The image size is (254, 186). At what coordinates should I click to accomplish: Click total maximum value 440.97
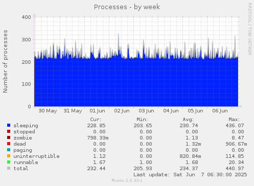coord(235,169)
